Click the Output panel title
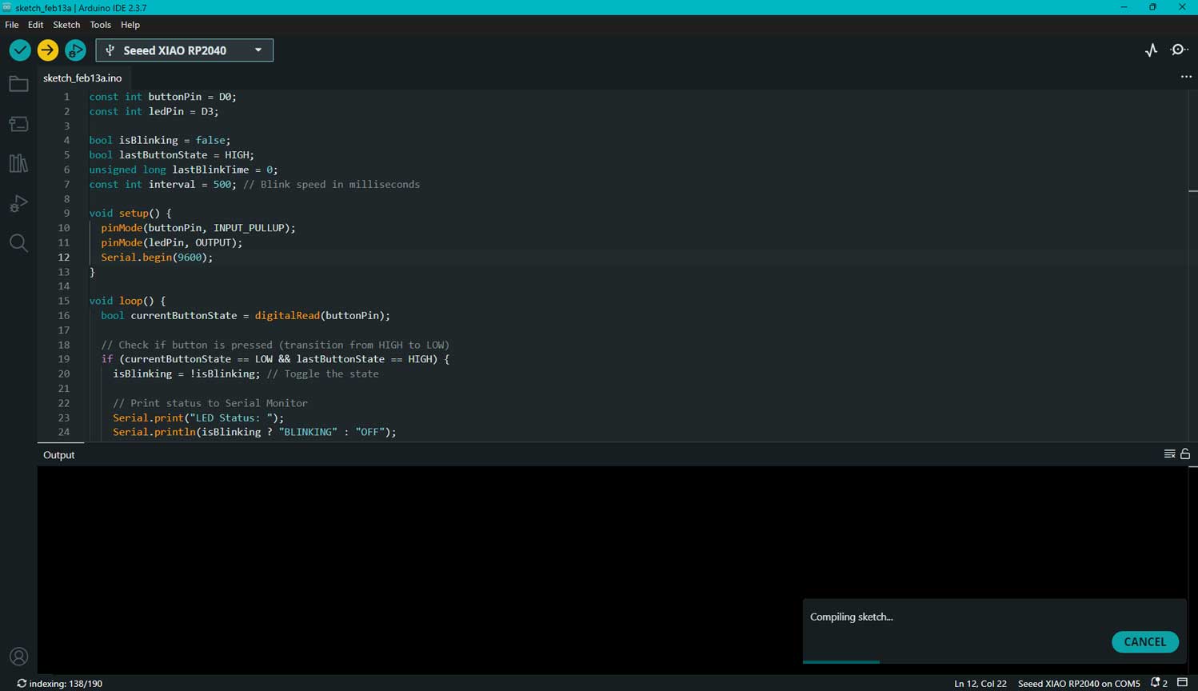Viewport: 1198px width, 691px height. (59, 454)
